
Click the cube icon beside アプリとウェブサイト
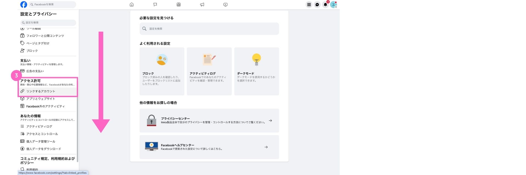click(22, 99)
